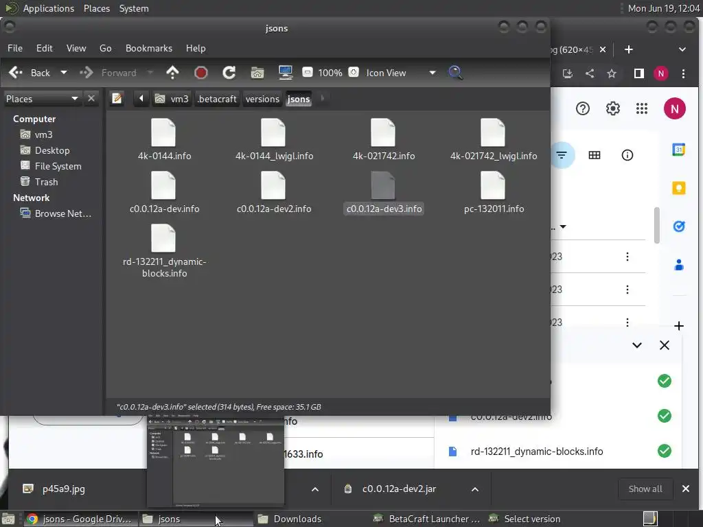Switch Drive to grid layout view
Viewport: 703px width, 527px height.
coord(595,155)
